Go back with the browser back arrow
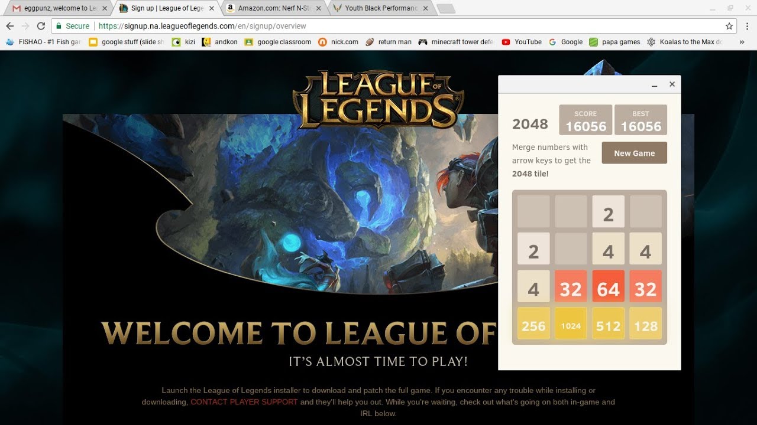757x425 pixels. 9,26
